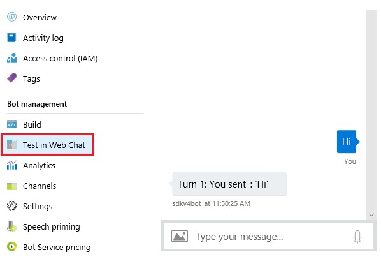Click the Access control (IAM) people icon

(x=11, y=58)
